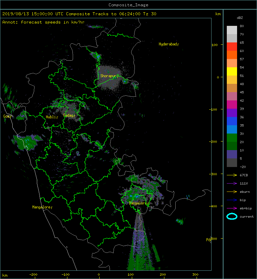The height and width of the screenshot is (279, 257).
Task: Click the Hyderabad city label
Action: pos(169,44)
